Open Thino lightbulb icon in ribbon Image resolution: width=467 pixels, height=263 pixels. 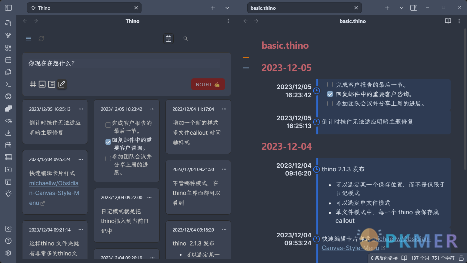pyautogui.click(x=8, y=194)
